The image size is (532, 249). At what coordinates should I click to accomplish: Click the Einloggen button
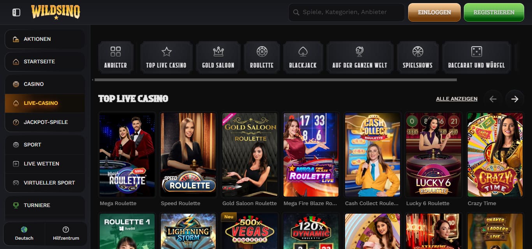pos(434,12)
